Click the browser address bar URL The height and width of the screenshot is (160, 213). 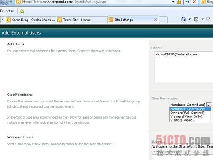tap(65, 2)
